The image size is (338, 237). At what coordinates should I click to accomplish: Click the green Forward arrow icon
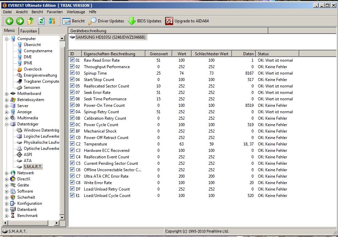click(x=20, y=21)
